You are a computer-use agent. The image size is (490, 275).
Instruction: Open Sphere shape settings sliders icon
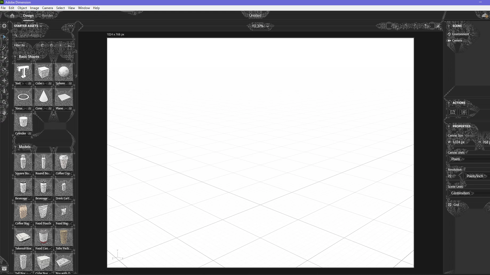click(70, 83)
